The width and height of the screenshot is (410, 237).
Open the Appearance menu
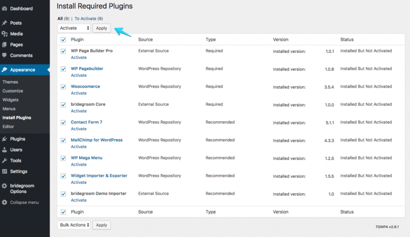point(25,70)
